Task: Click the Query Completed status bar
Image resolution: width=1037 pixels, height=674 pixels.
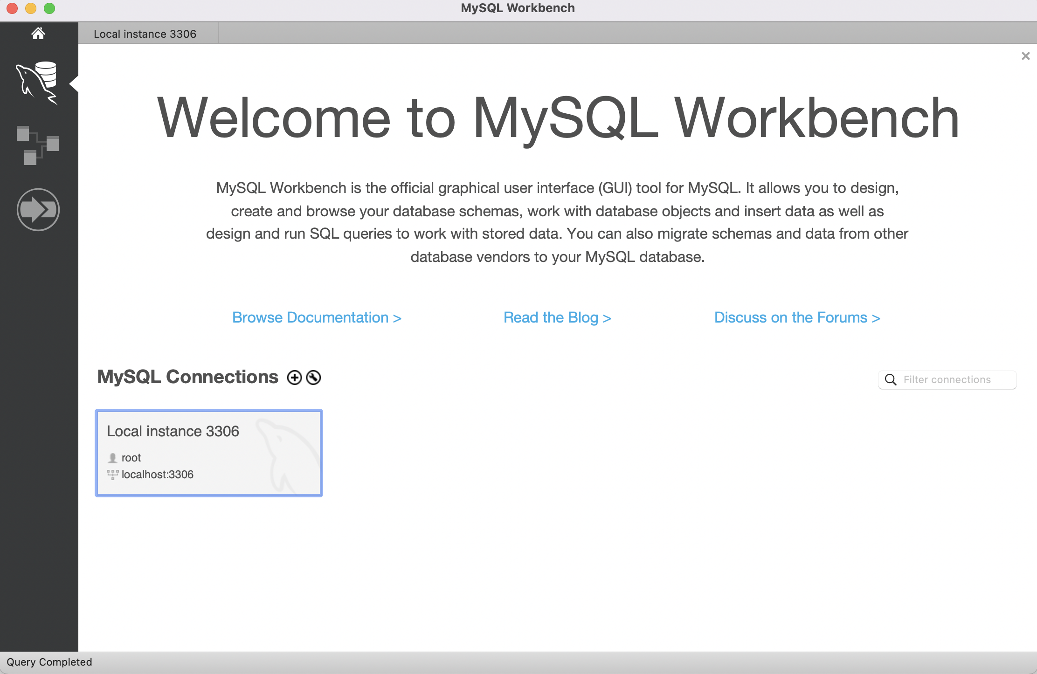Action: click(x=49, y=662)
